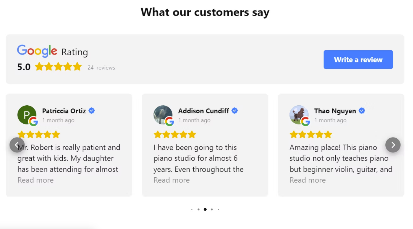Screen dimensions: 413x229
Task: Click the Google logo in rating header
Action: point(37,51)
